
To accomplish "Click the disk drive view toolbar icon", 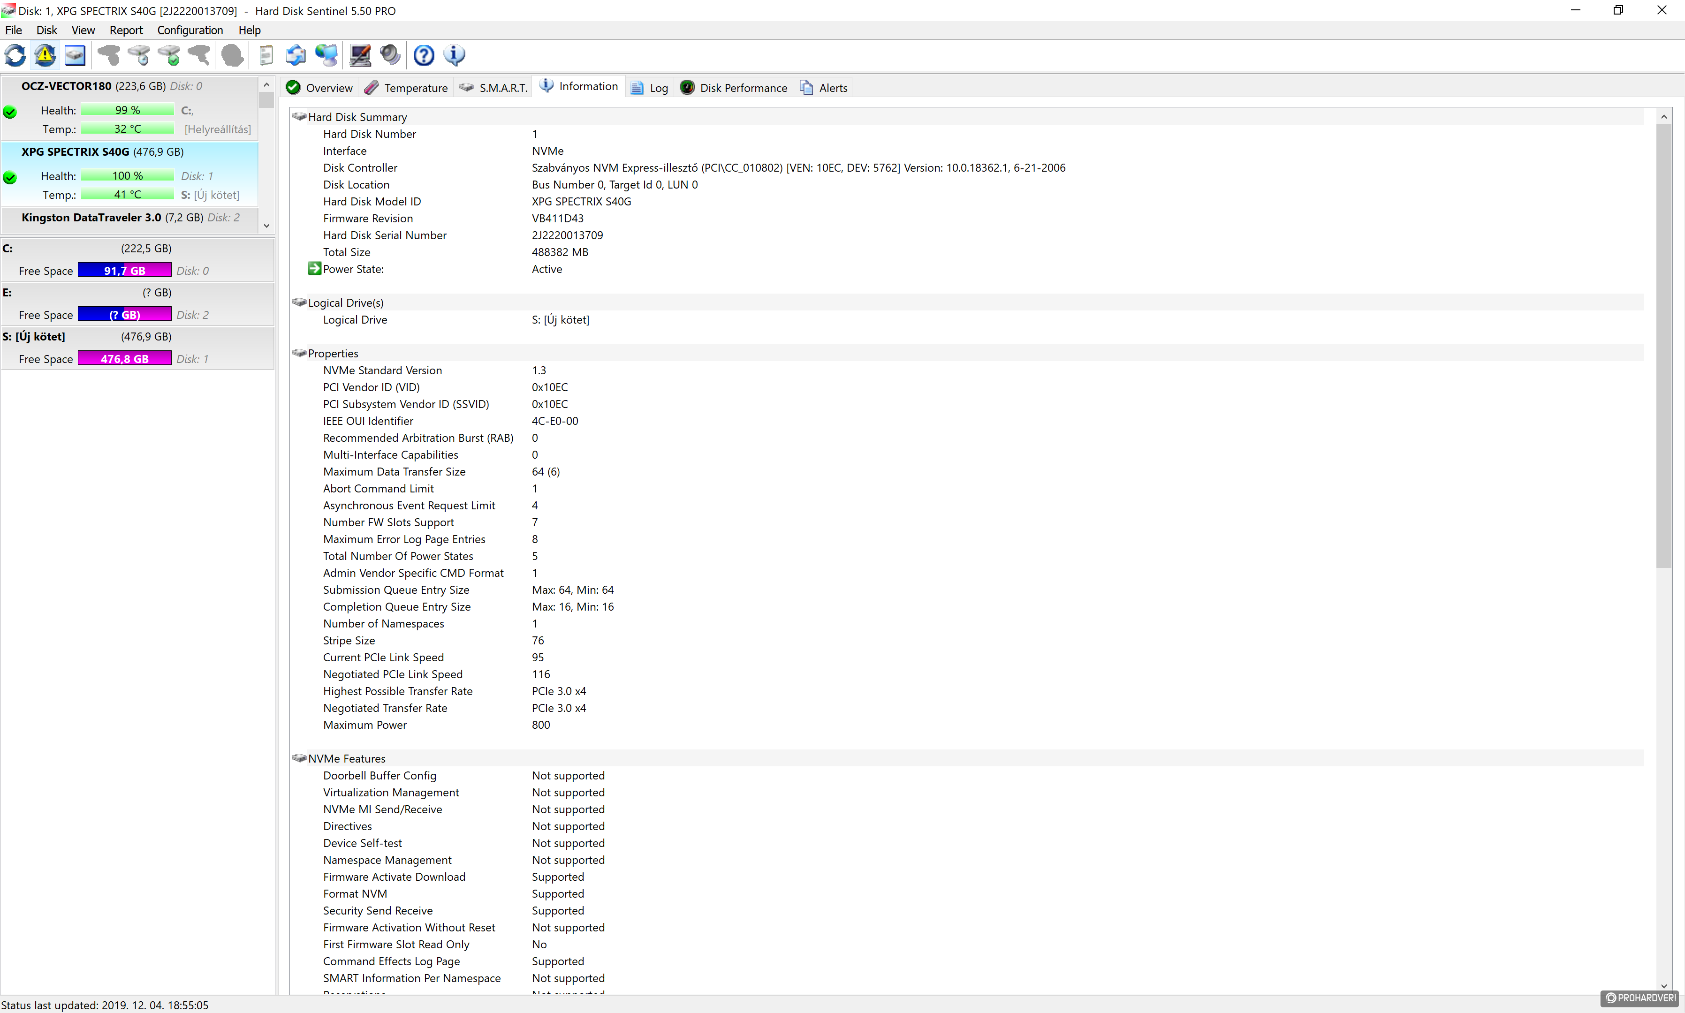I will pyautogui.click(x=75, y=55).
